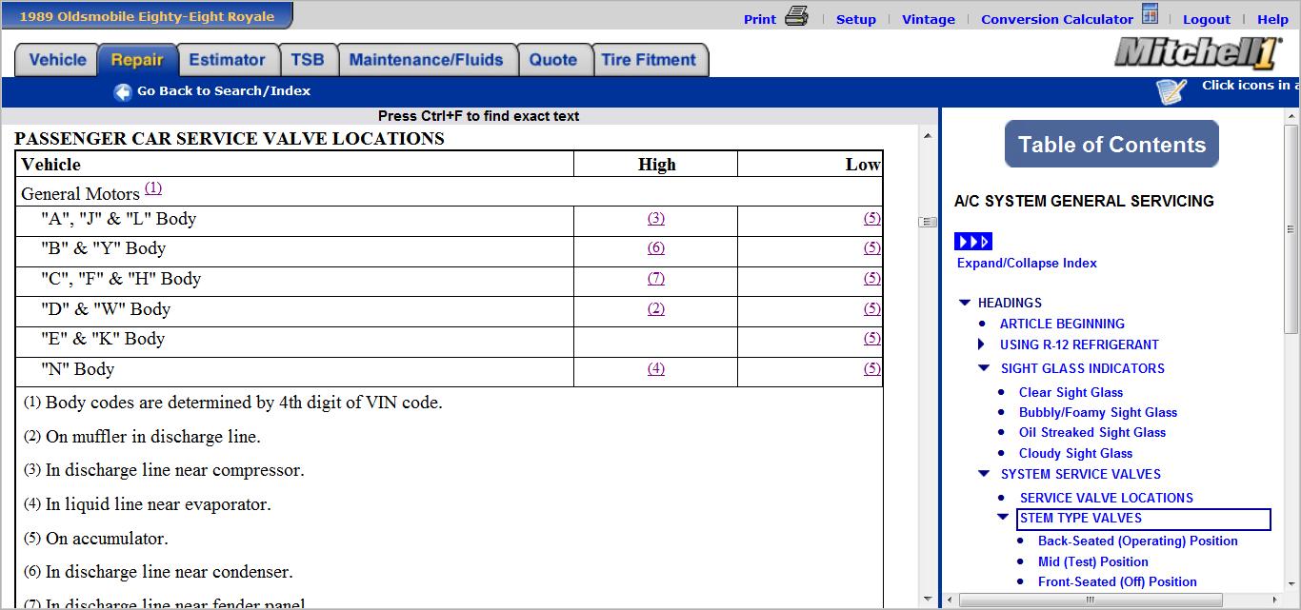The height and width of the screenshot is (610, 1301).
Task: Click the 1989 Oldsmobile Eighty-Eight Royale vehicle label
Action: coord(147,16)
